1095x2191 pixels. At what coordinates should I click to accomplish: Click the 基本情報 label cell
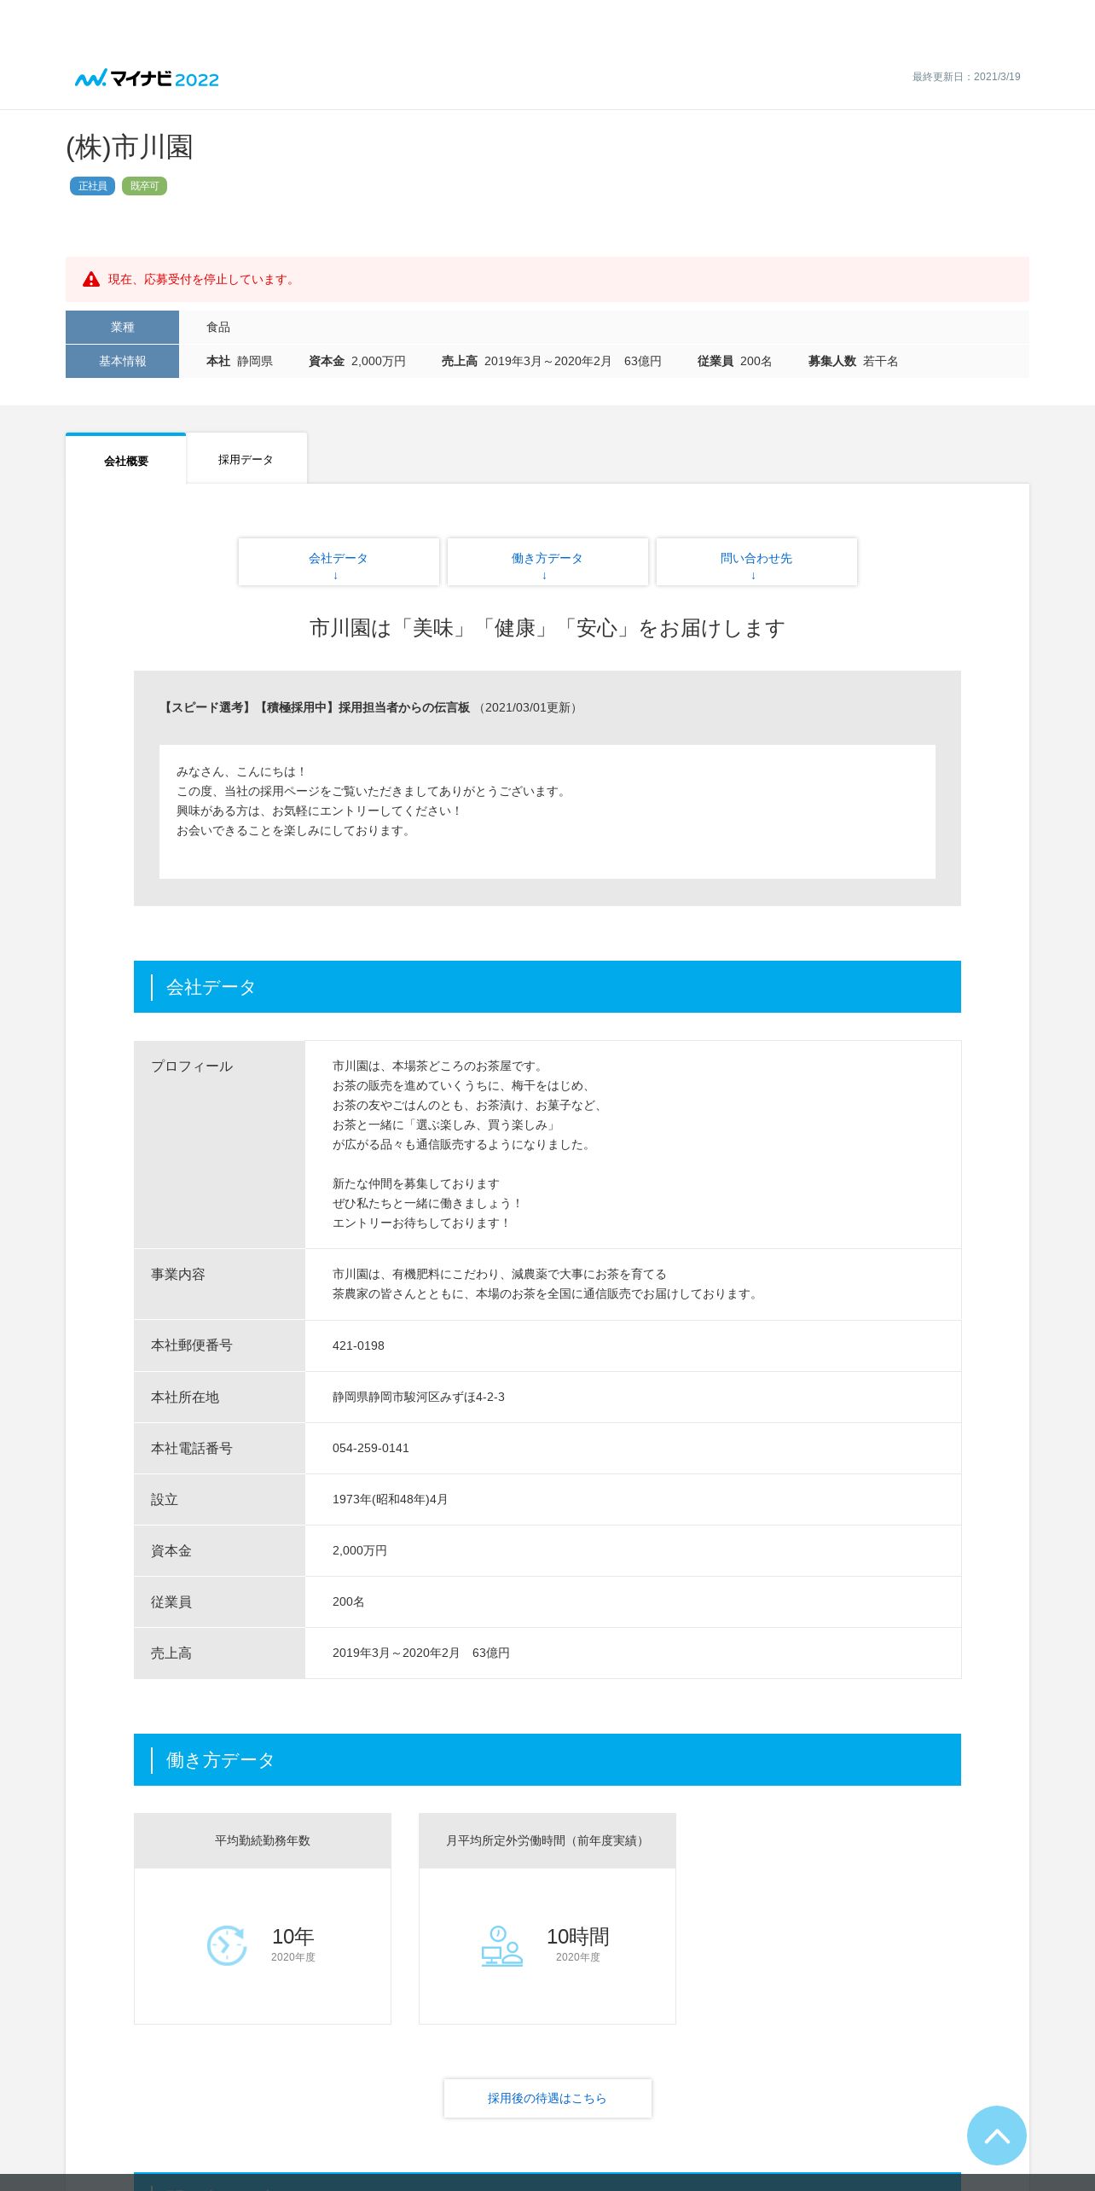coord(122,361)
